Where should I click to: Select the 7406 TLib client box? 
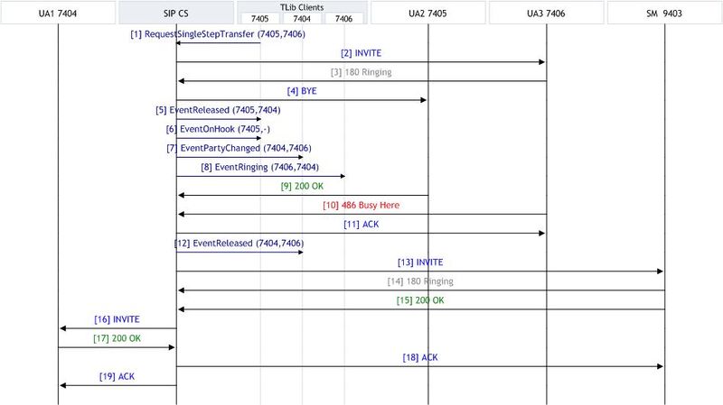coord(344,18)
